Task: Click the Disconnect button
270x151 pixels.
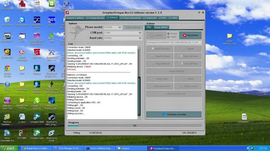Action: (190, 35)
